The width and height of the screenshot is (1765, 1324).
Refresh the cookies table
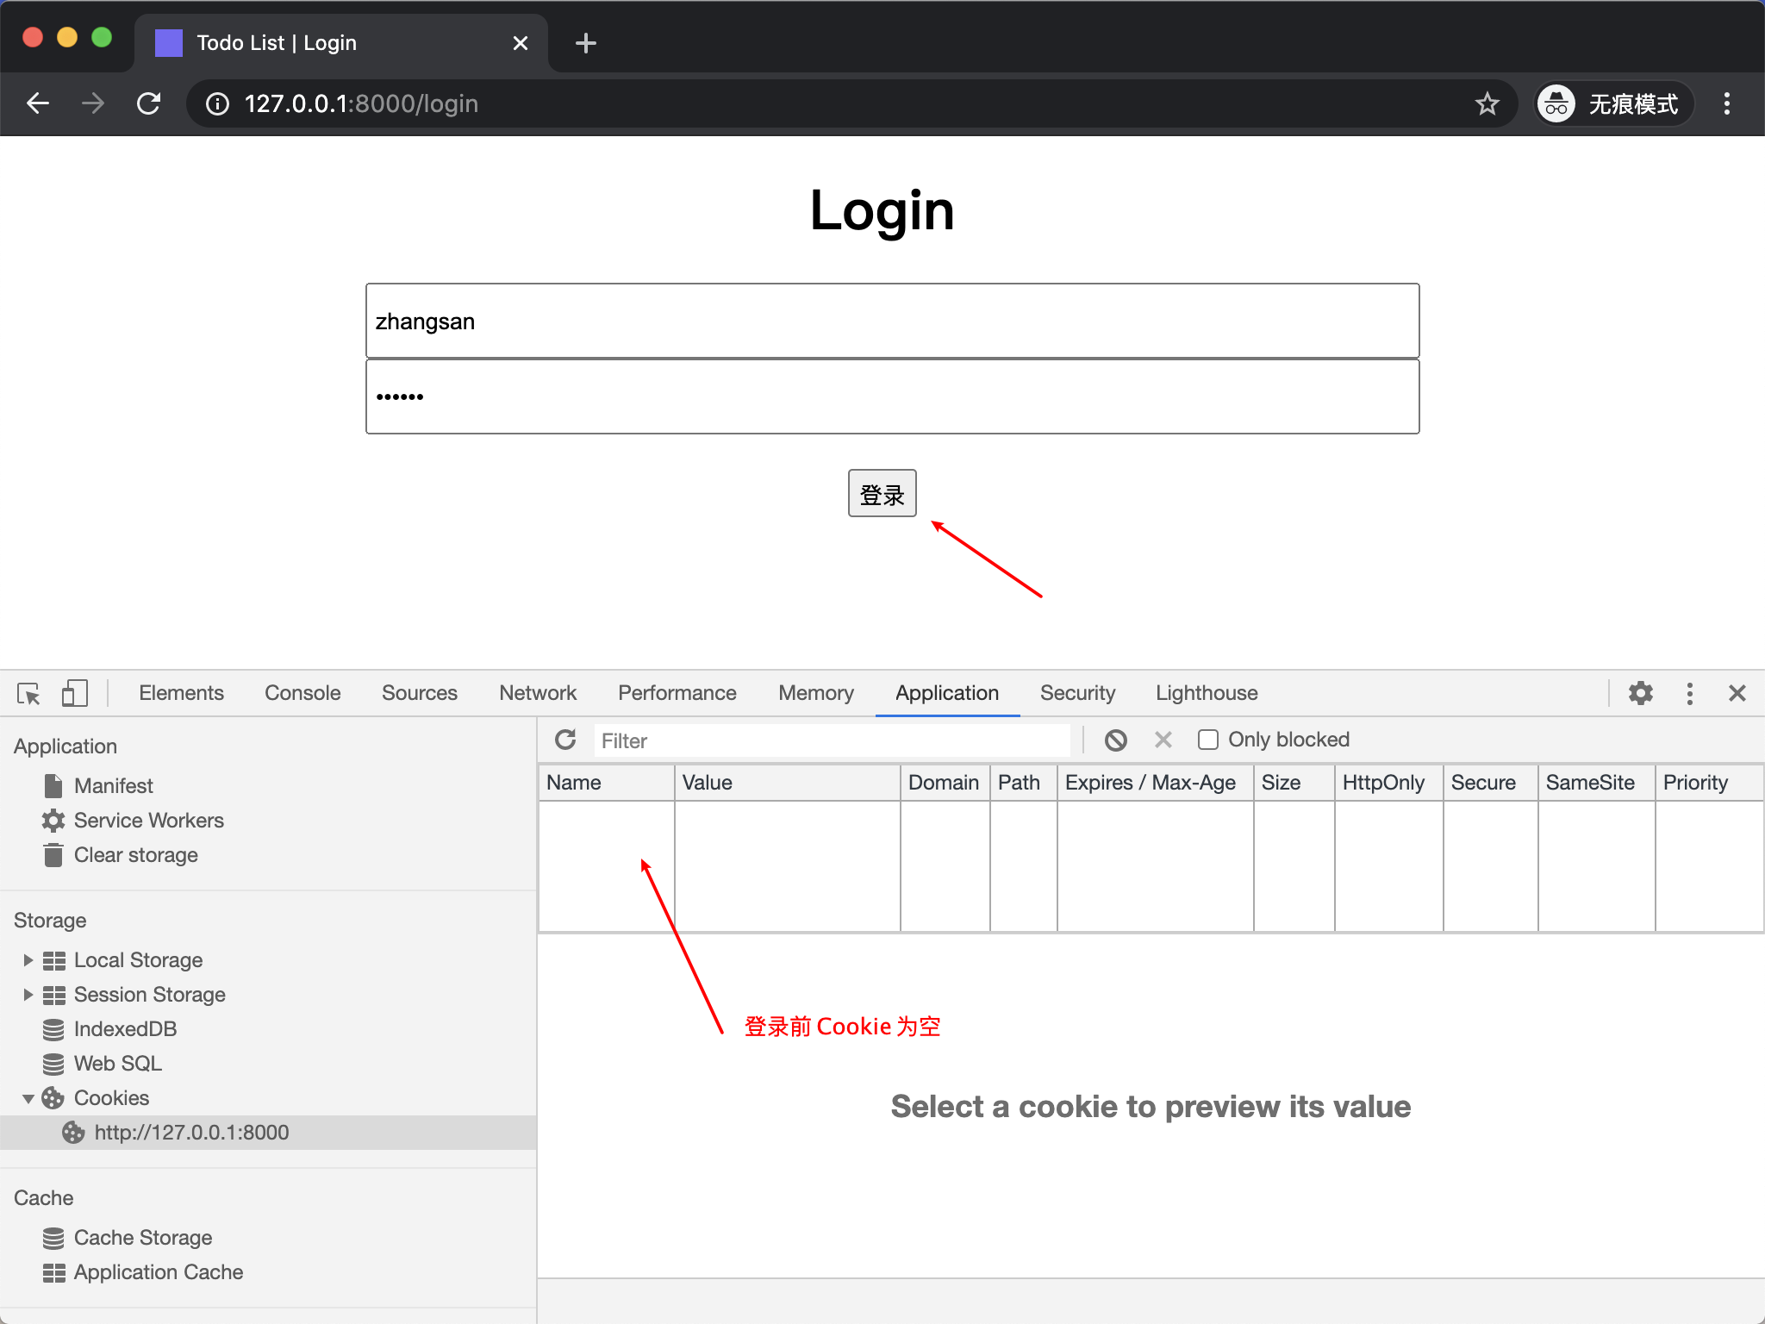(565, 740)
